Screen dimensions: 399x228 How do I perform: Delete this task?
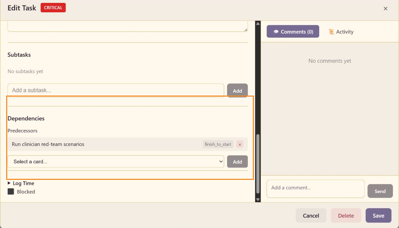[x=346, y=215]
